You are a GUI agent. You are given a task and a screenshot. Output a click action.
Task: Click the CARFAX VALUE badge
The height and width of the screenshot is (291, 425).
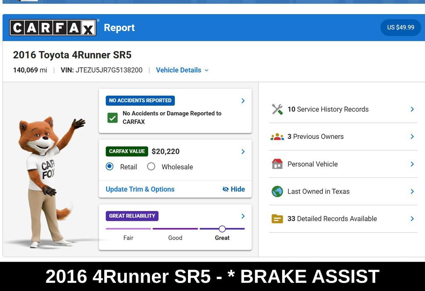[x=127, y=151]
